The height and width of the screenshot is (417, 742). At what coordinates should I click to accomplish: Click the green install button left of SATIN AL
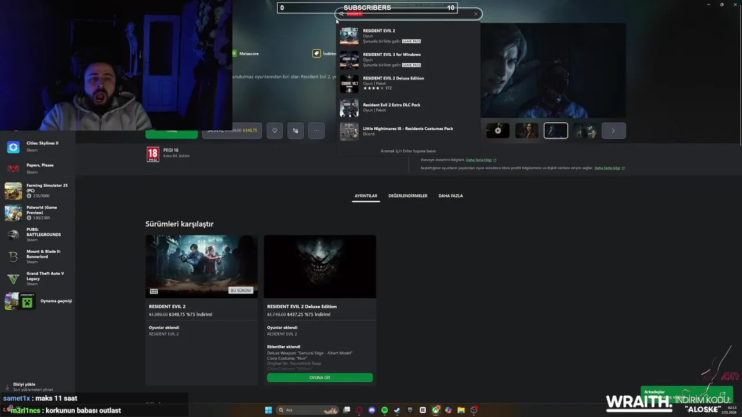pyautogui.click(x=172, y=134)
